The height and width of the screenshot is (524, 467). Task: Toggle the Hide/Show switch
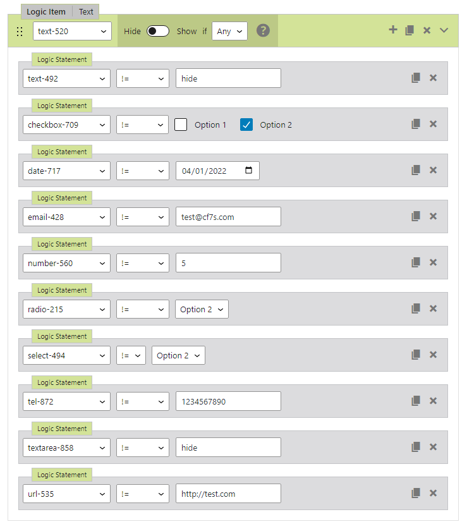[x=158, y=31]
